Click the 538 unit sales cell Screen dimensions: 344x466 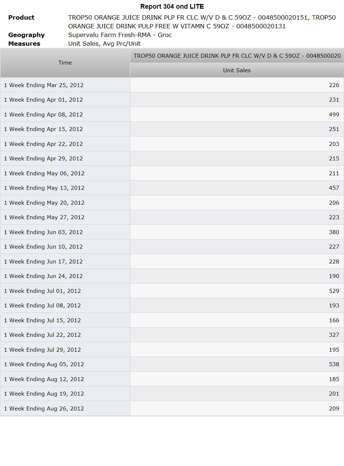237,364
